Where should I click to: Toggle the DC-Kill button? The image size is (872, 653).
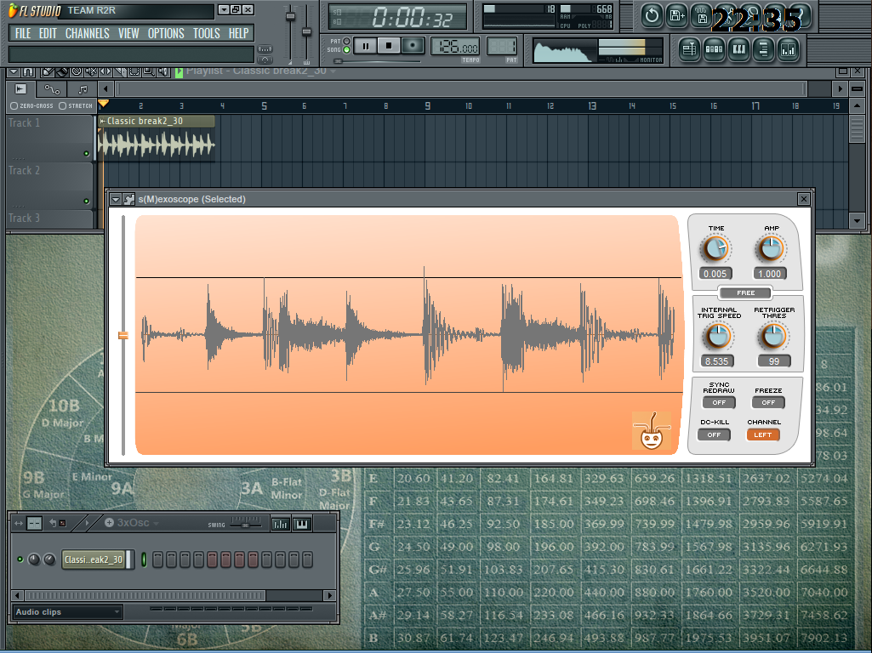(x=714, y=434)
